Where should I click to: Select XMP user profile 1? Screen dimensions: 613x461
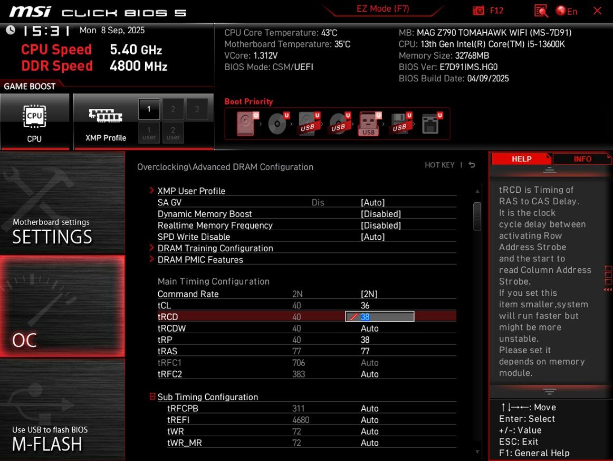click(x=149, y=133)
